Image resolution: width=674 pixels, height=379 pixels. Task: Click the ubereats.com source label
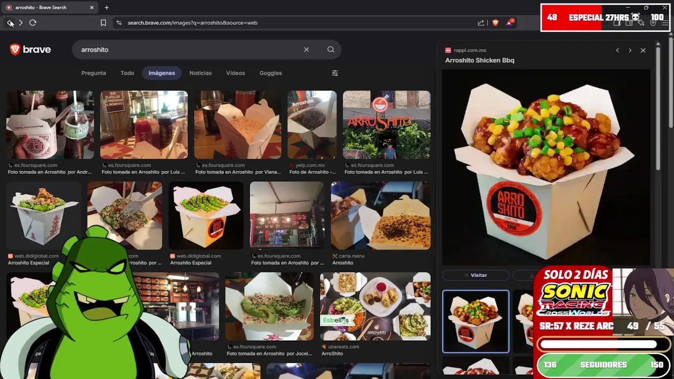coord(343,347)
